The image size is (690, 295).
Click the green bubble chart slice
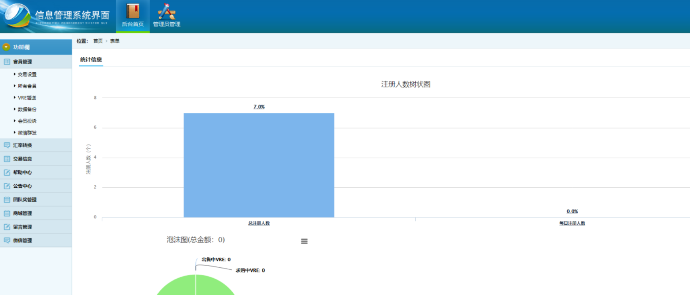coord(195,287)
